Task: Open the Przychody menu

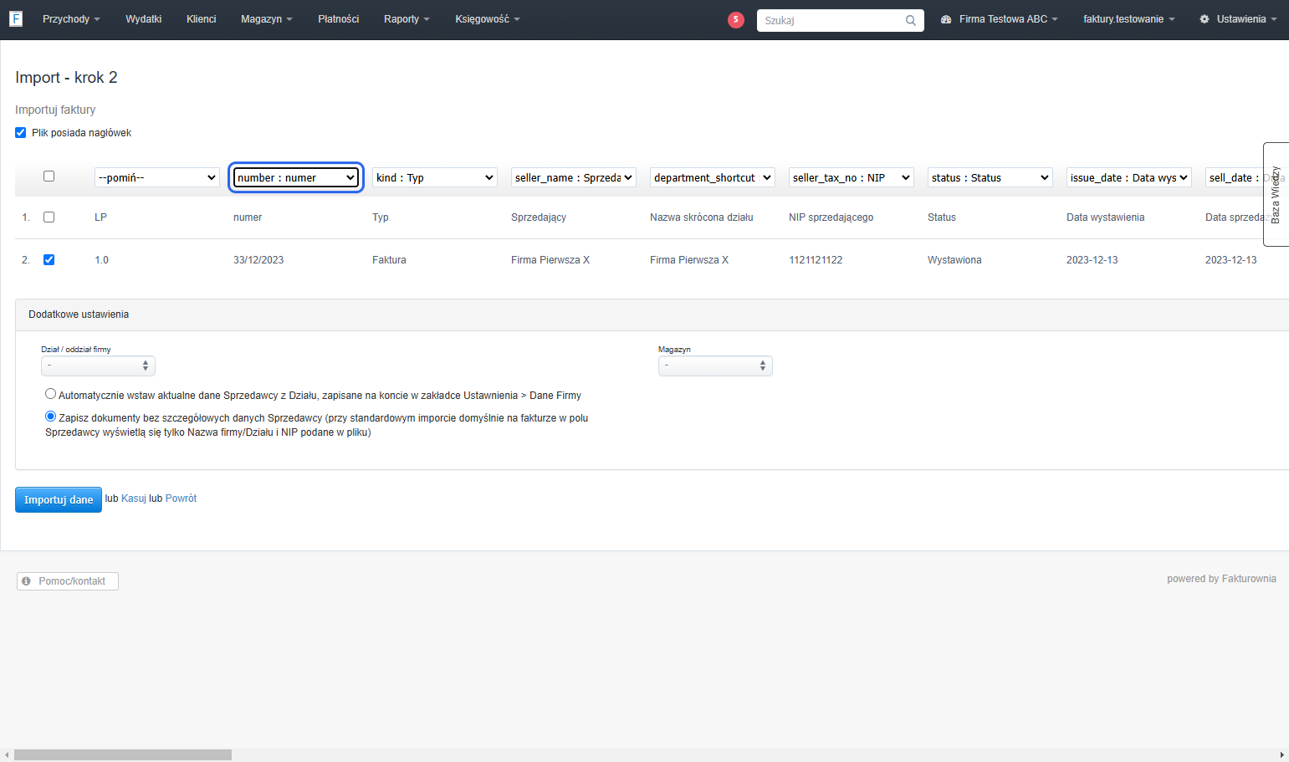Action: click(71, 19)
